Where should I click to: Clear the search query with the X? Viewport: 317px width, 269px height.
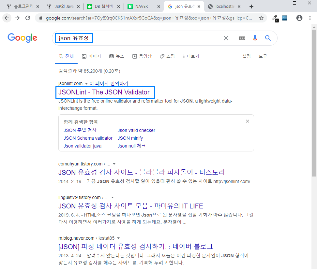pyautogui.click(x=226, y=38)
